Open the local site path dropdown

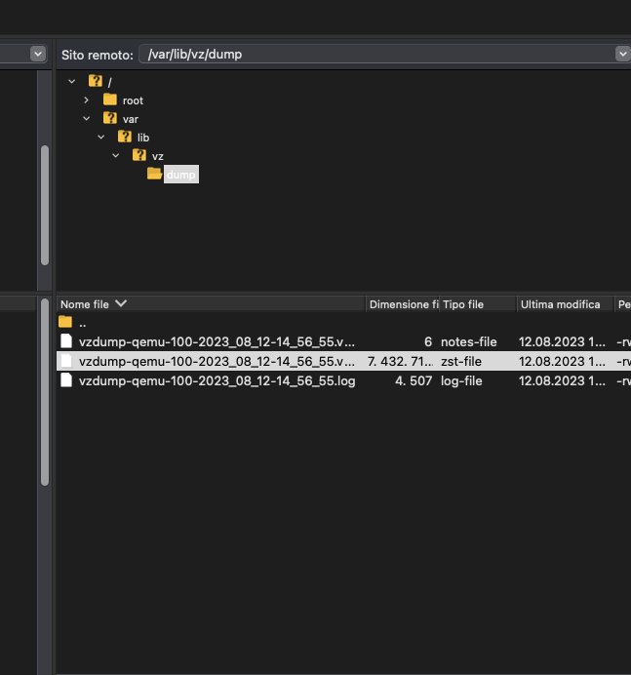(38, 54)
